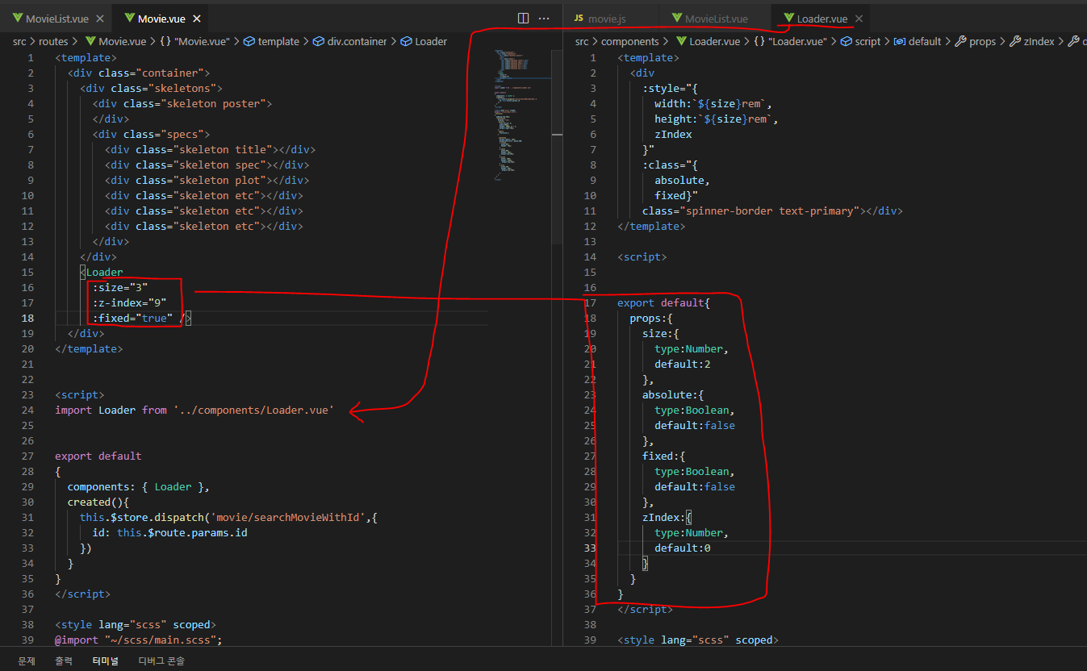Open the 'components' breadcrumb folder

pos(630,41)
